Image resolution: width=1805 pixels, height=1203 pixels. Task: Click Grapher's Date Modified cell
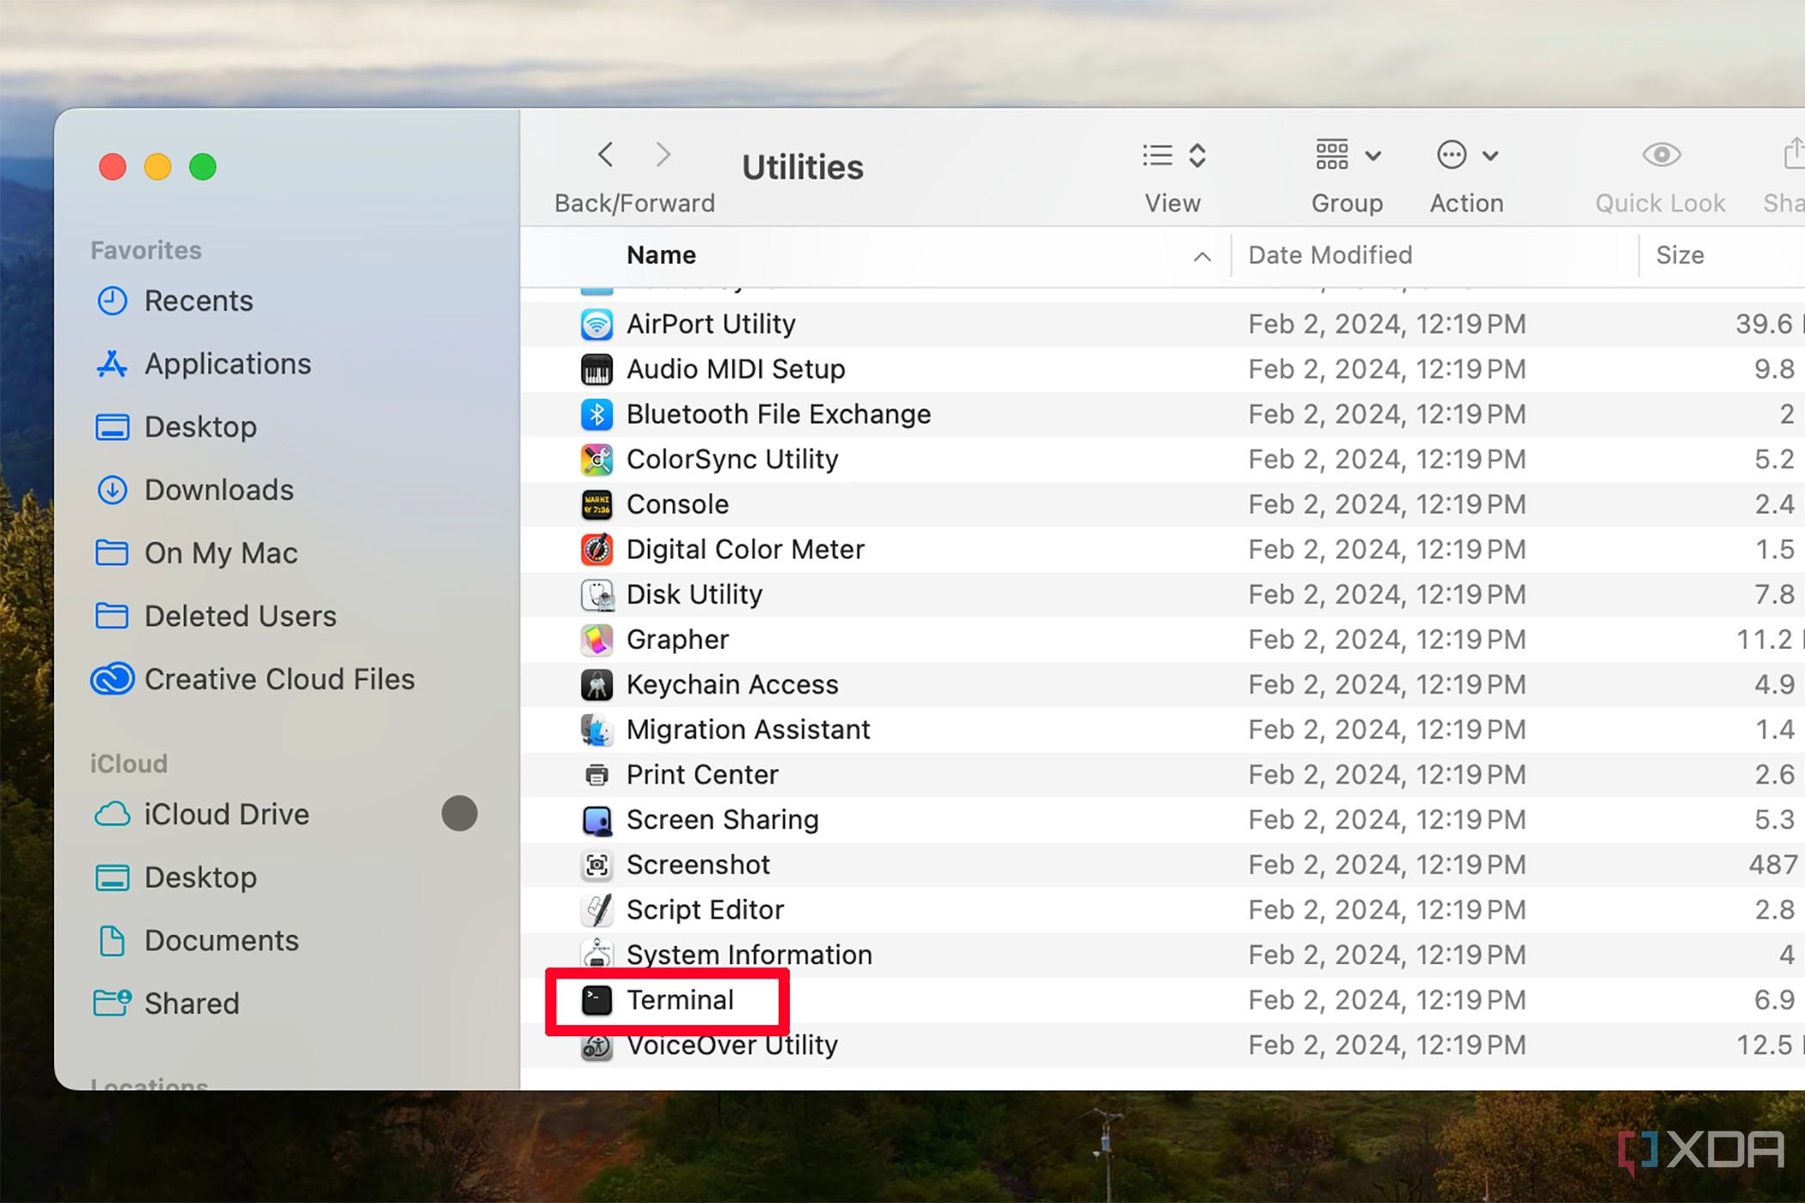pyautogui.click(x=1386, y=640)
